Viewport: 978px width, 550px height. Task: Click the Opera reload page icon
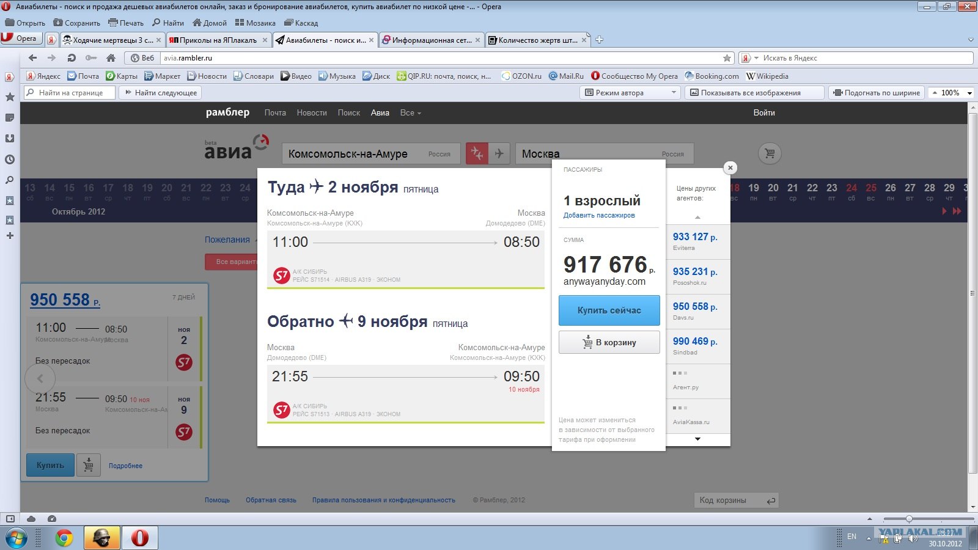click(72, 58)
